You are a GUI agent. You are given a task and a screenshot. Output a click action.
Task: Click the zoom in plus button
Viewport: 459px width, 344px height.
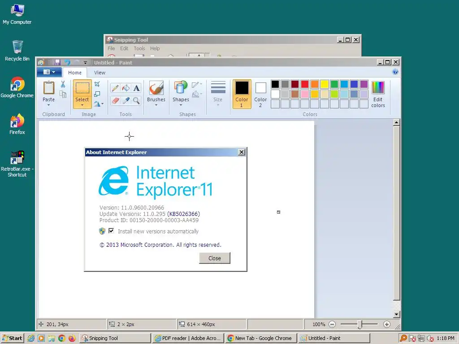point(387,324)
